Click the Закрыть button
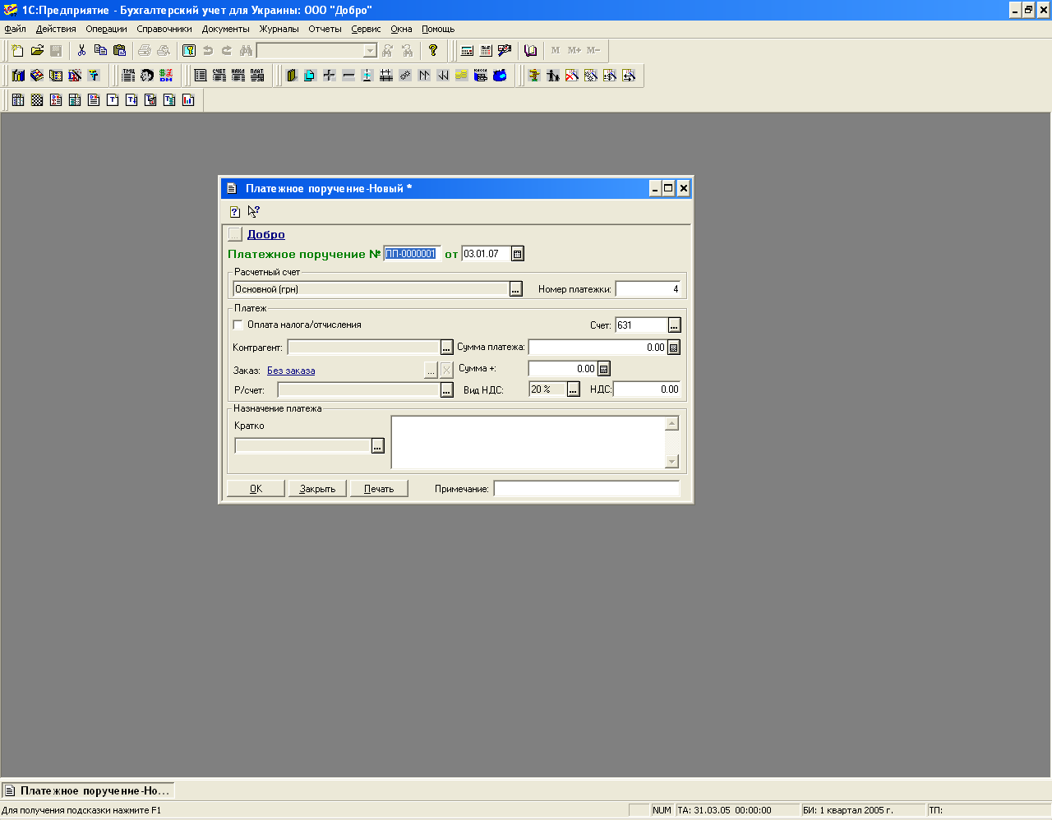This screenshot has width=1052, height=820. tap(317, 489)
